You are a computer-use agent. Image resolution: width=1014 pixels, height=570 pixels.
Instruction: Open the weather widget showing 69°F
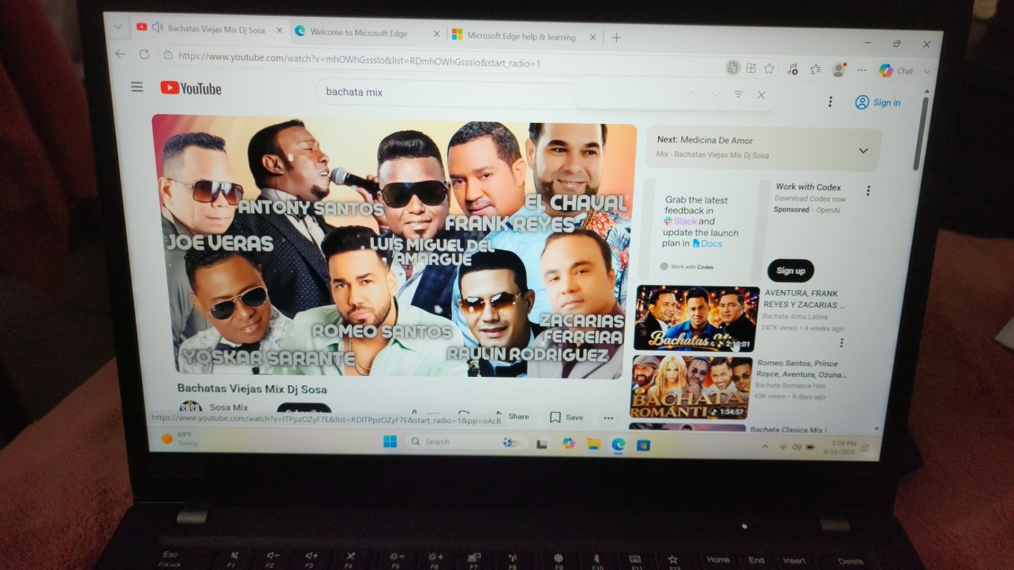point(180,438)
